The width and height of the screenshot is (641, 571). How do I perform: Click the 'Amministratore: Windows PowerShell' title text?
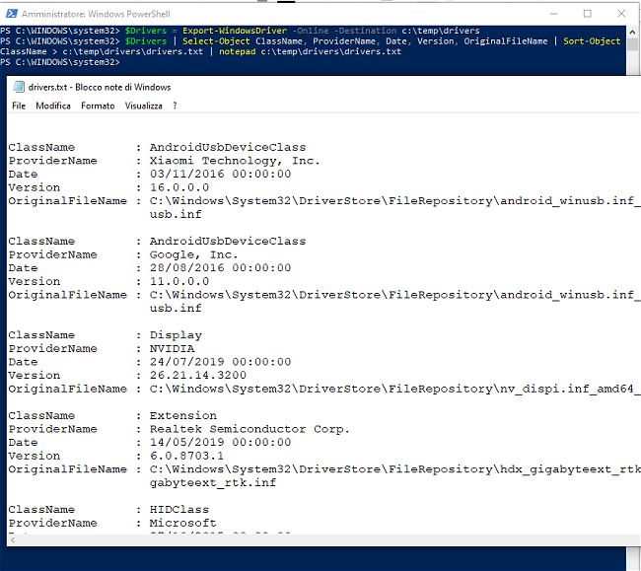click(x=96, y=14)
